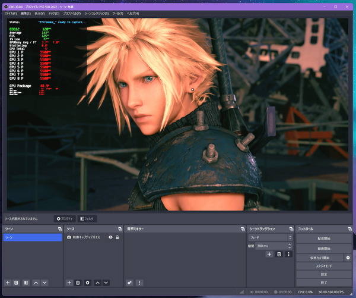Add a new scene with plus icon
This screenshot has width=356, height=298.
pyautogui.click(x=8, y=283)
